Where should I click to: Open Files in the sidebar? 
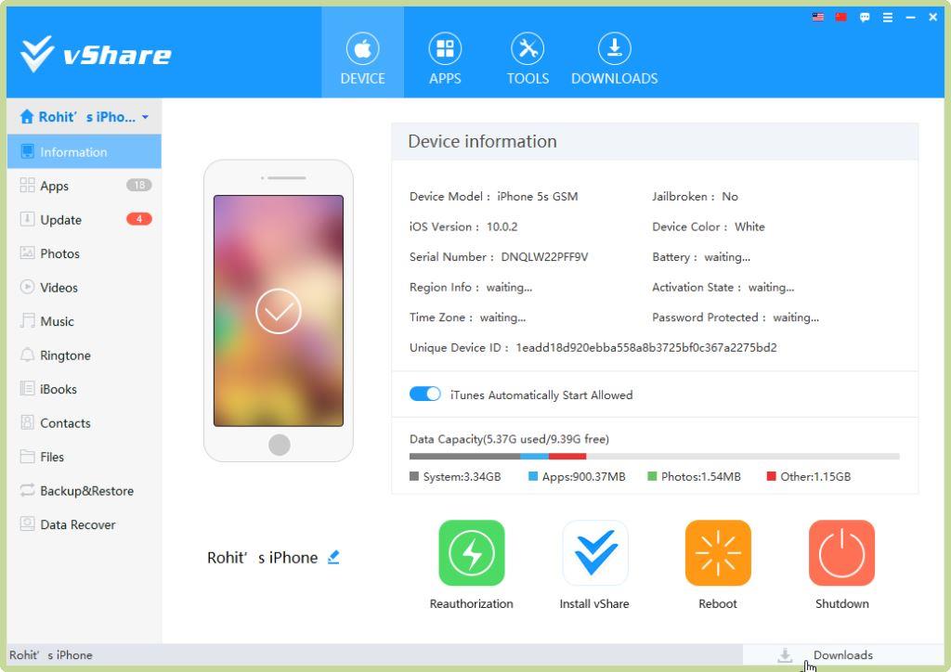tap(85, 457)
